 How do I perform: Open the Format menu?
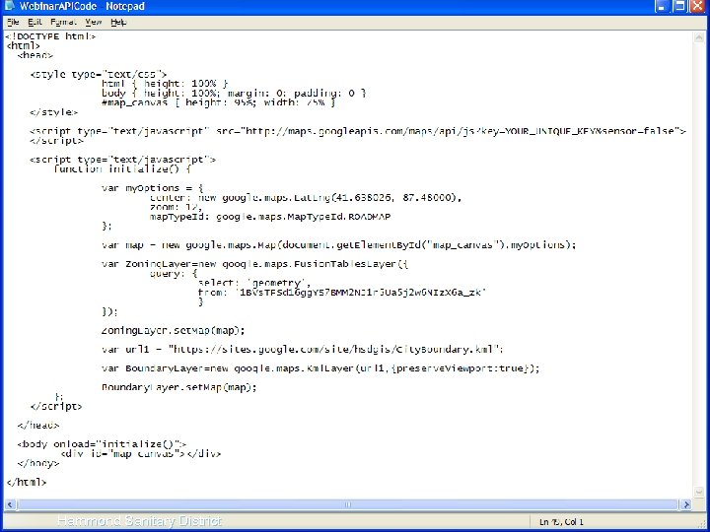63,22
